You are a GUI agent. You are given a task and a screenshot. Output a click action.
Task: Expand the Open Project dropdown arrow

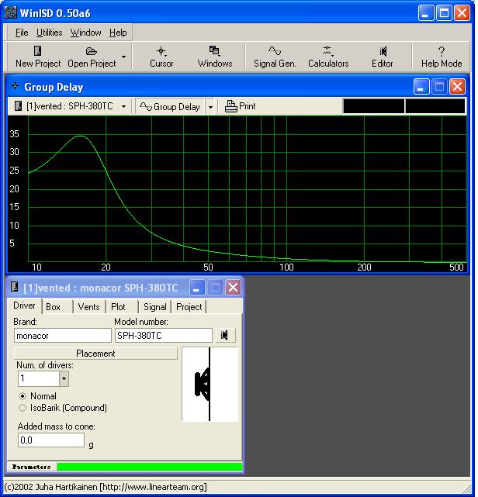coord(123,57)
